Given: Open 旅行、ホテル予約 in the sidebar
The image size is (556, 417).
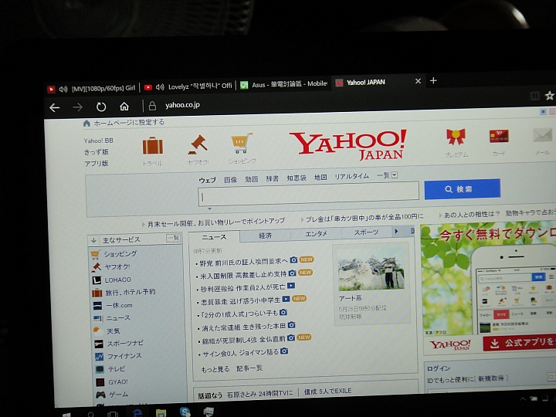Looking at the screenshot, I should [x=131, y=292].
